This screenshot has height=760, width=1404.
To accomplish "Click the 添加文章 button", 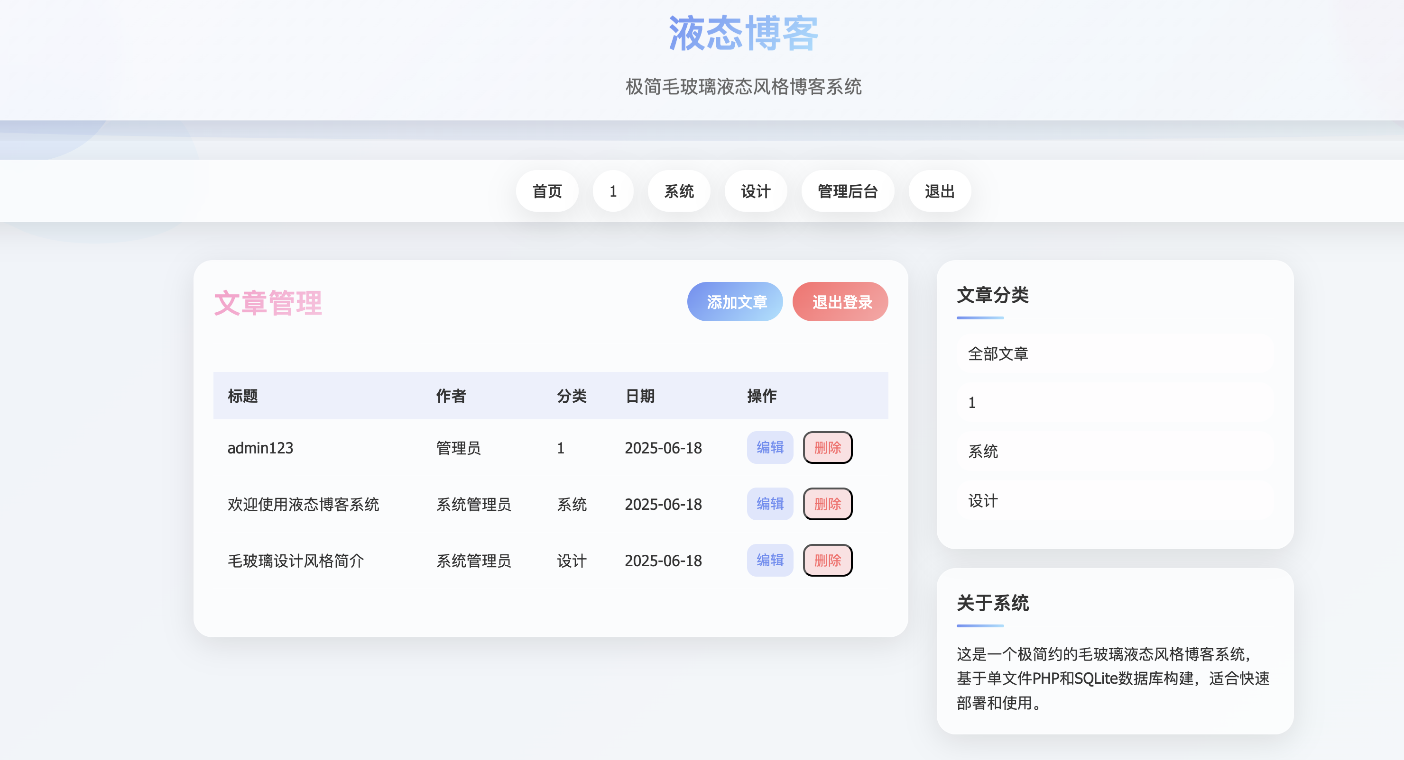I will click(735, 302).
